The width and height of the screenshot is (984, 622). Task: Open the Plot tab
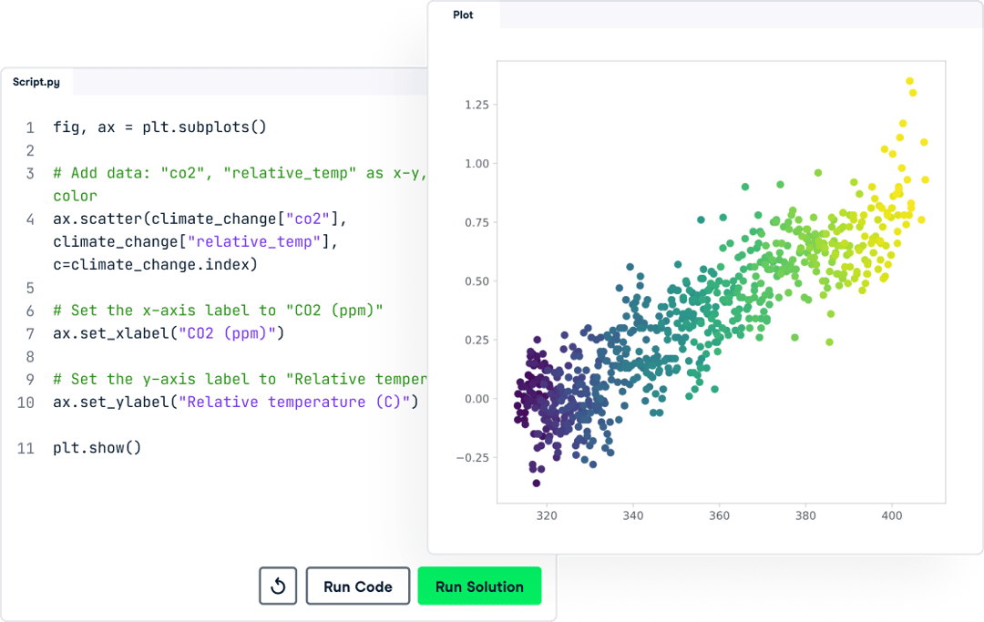tap(463, 15)
